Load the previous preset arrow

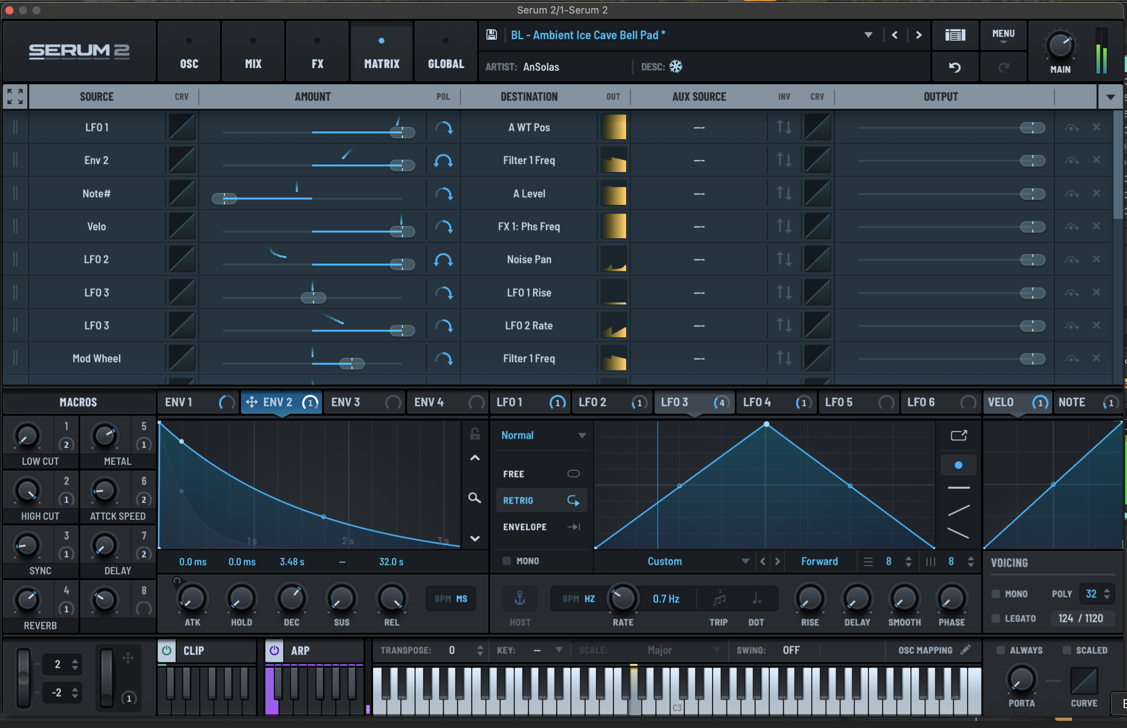point(895,35)
